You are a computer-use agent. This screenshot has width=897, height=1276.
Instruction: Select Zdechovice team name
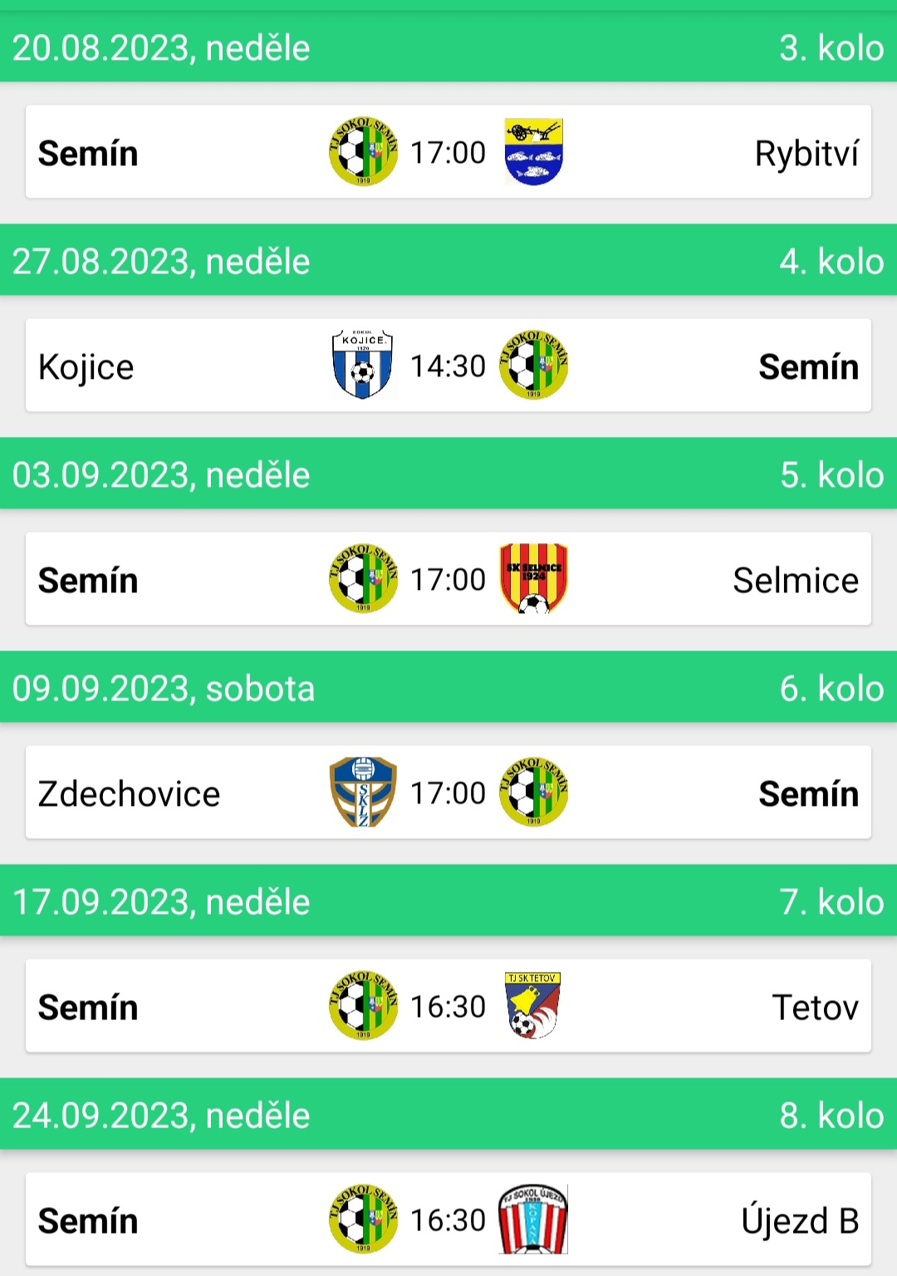coord(130,793)
